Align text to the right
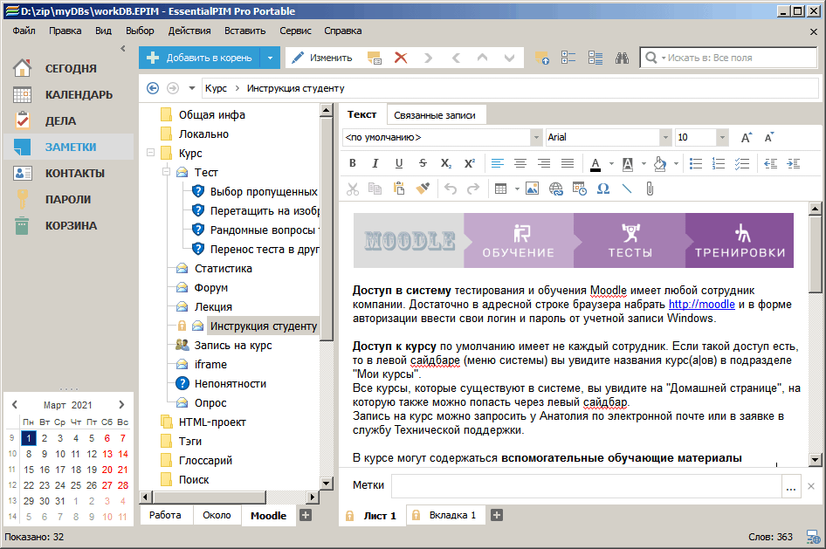The image size is (826, 549). (x=544, y=164)
